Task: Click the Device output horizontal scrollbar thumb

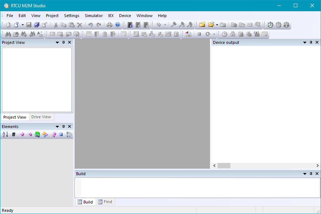Action: [x=224, y=165]
